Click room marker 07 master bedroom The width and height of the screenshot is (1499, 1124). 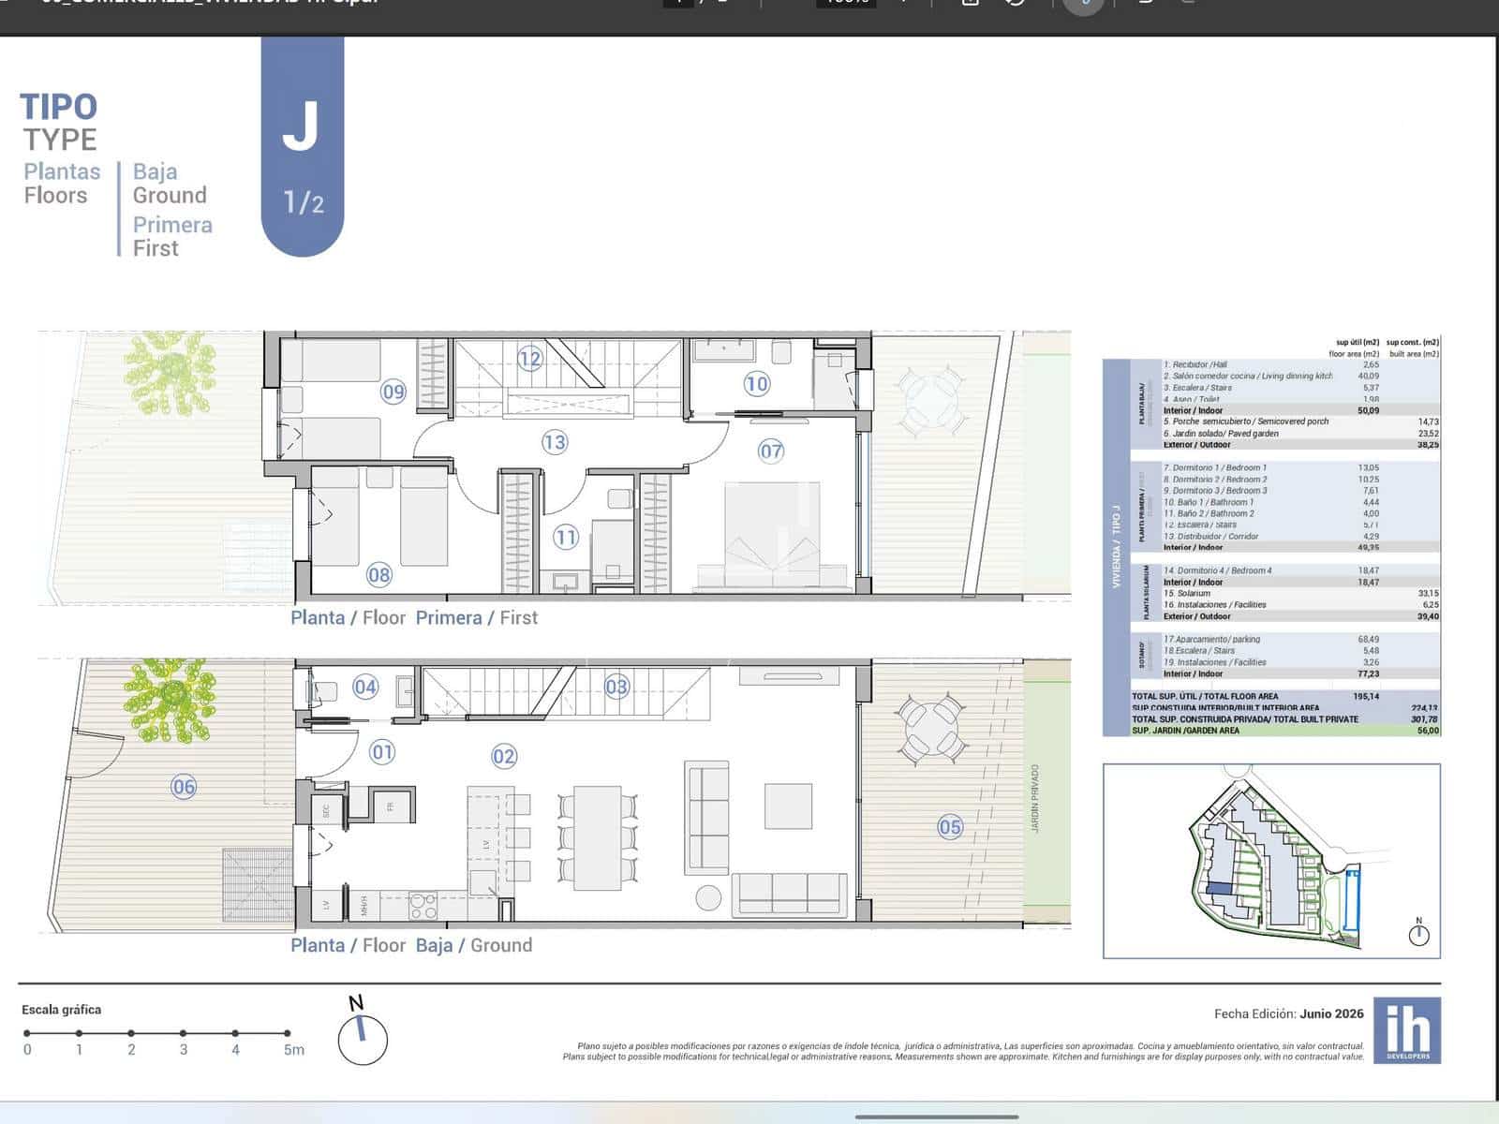coord(771,451)
